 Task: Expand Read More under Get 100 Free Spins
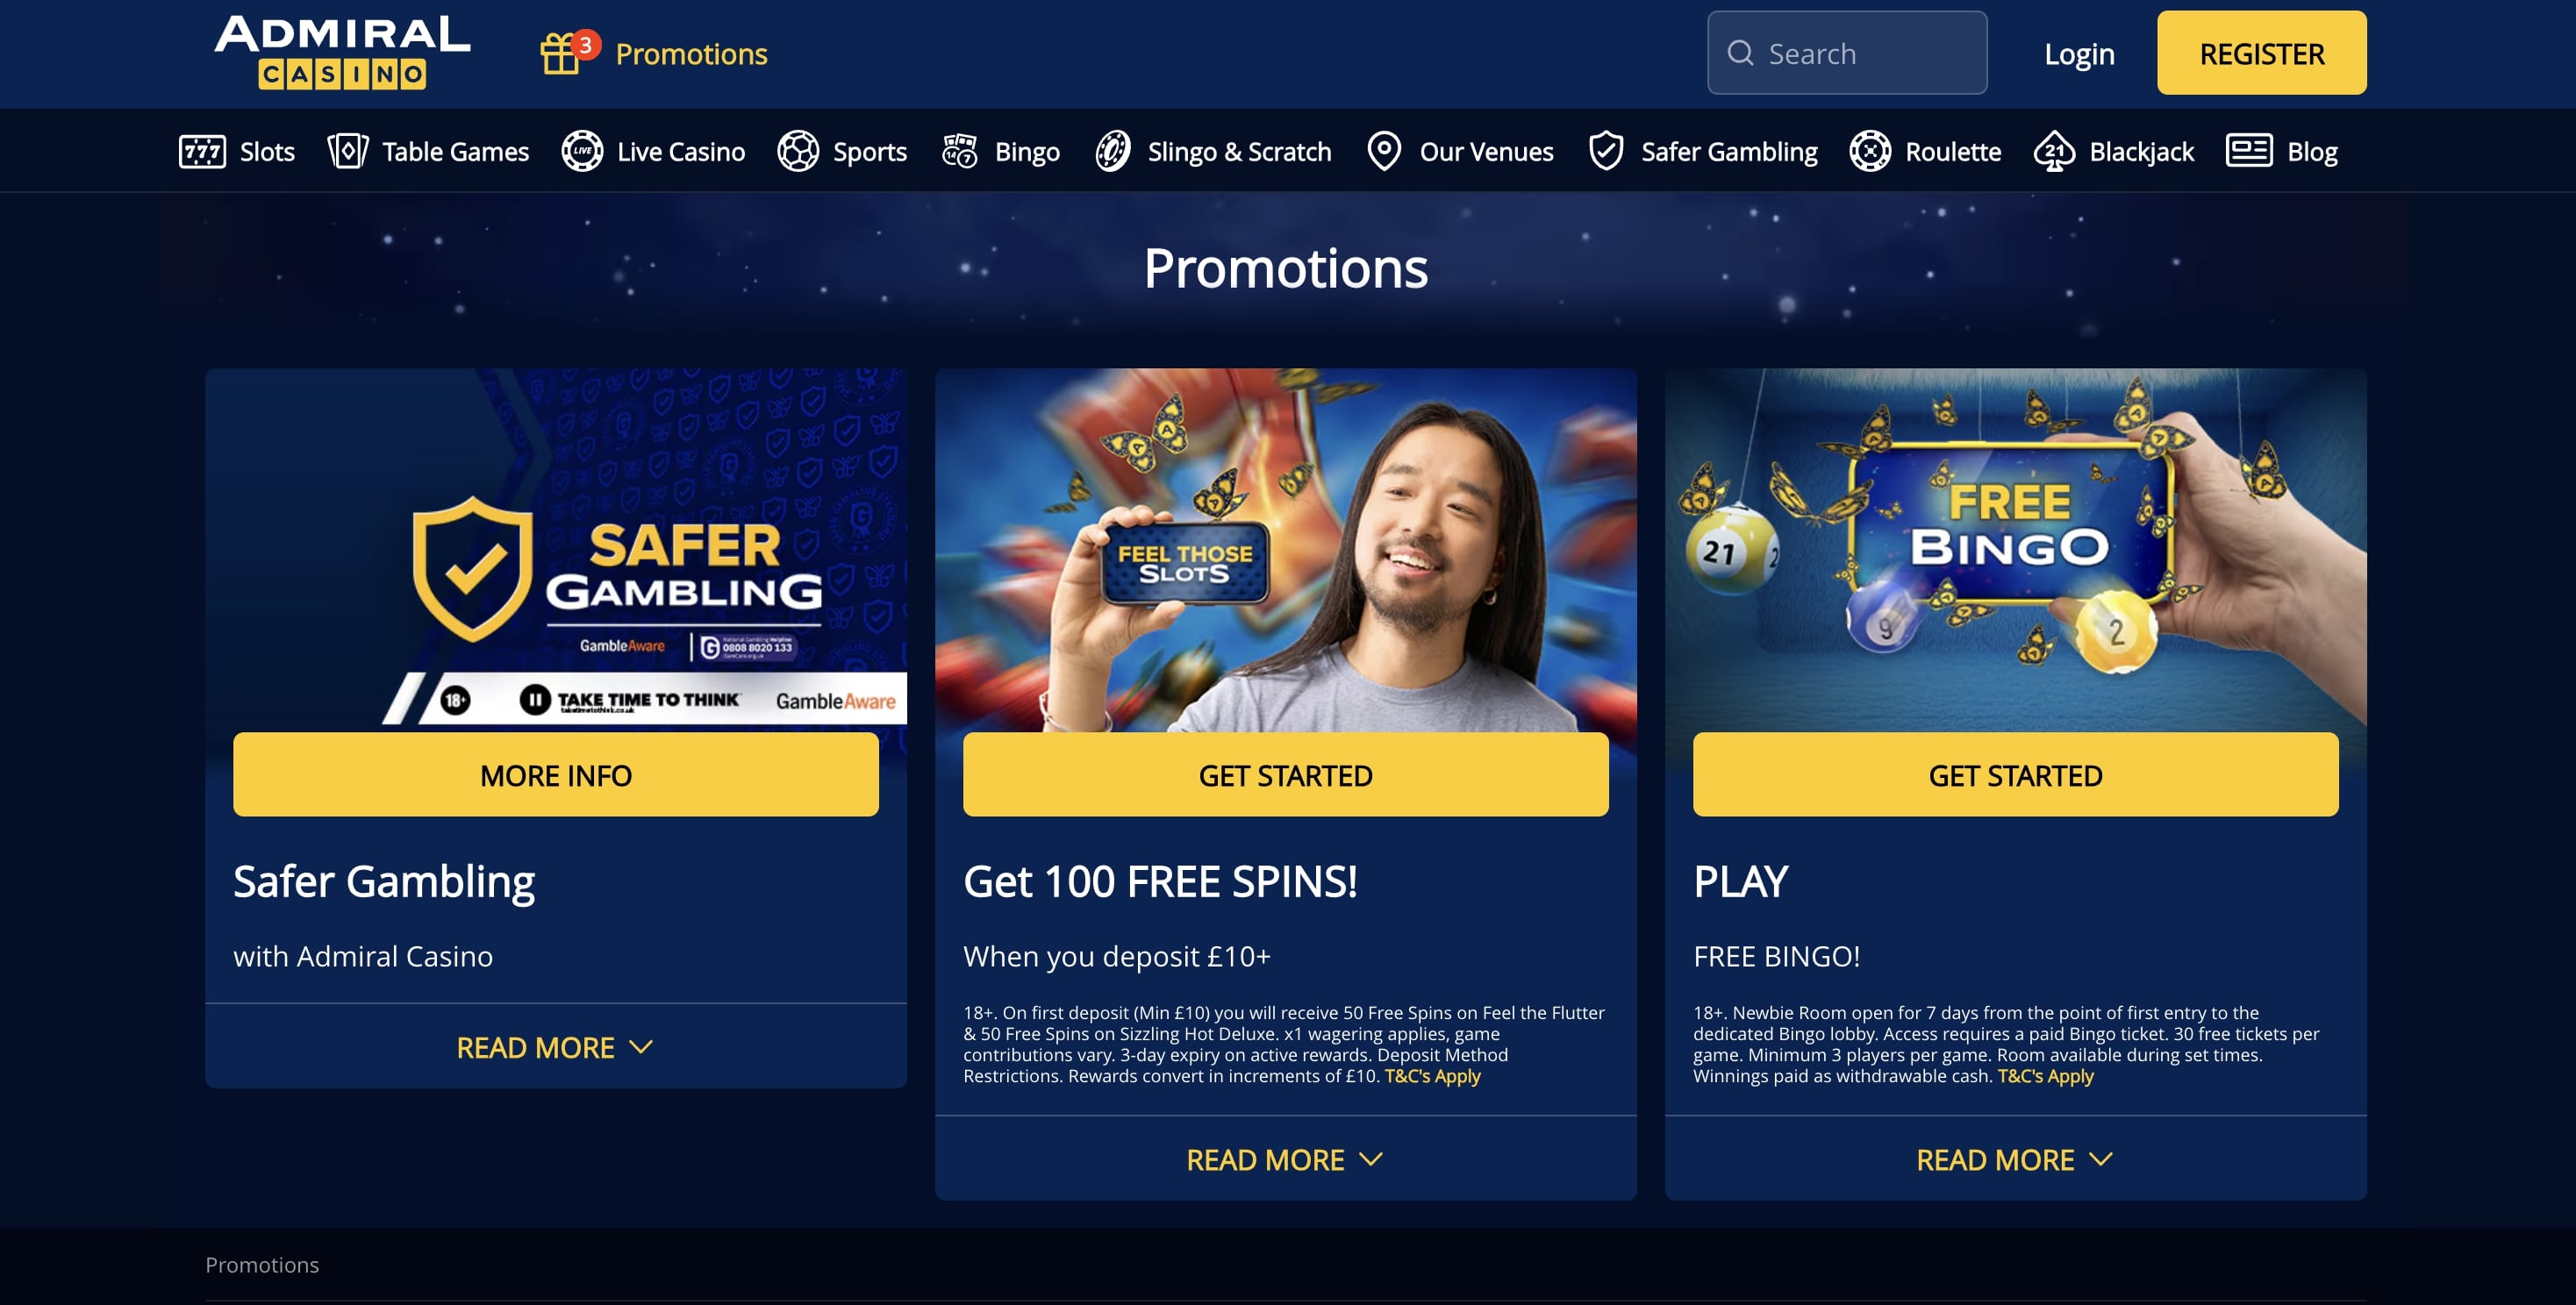coord(1285,1159)
